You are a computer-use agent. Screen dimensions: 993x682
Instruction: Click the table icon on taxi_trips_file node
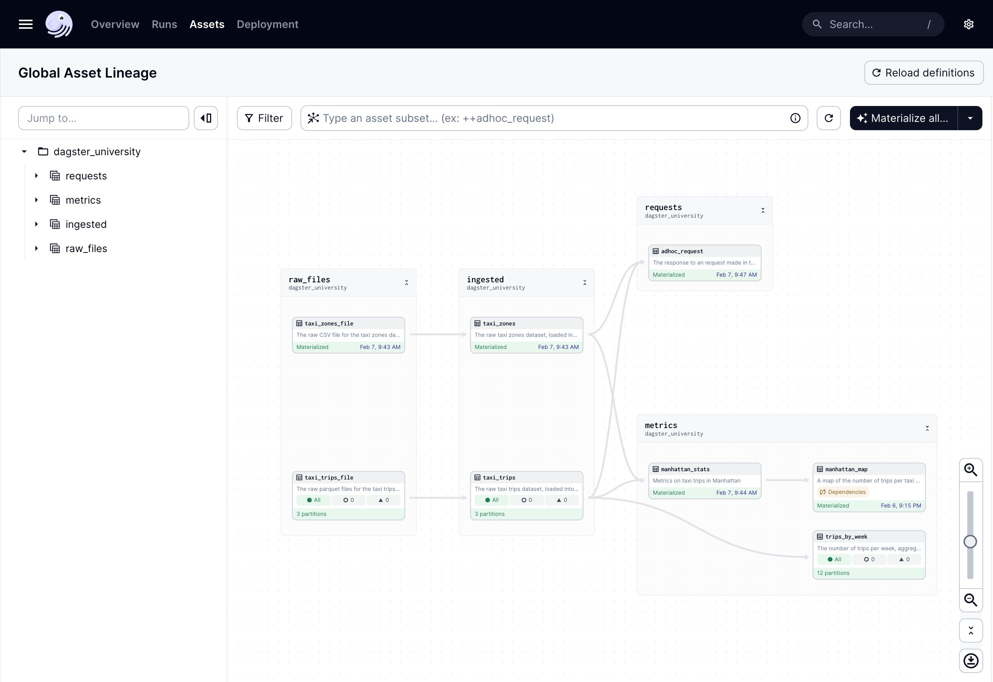tap(299, 477)
